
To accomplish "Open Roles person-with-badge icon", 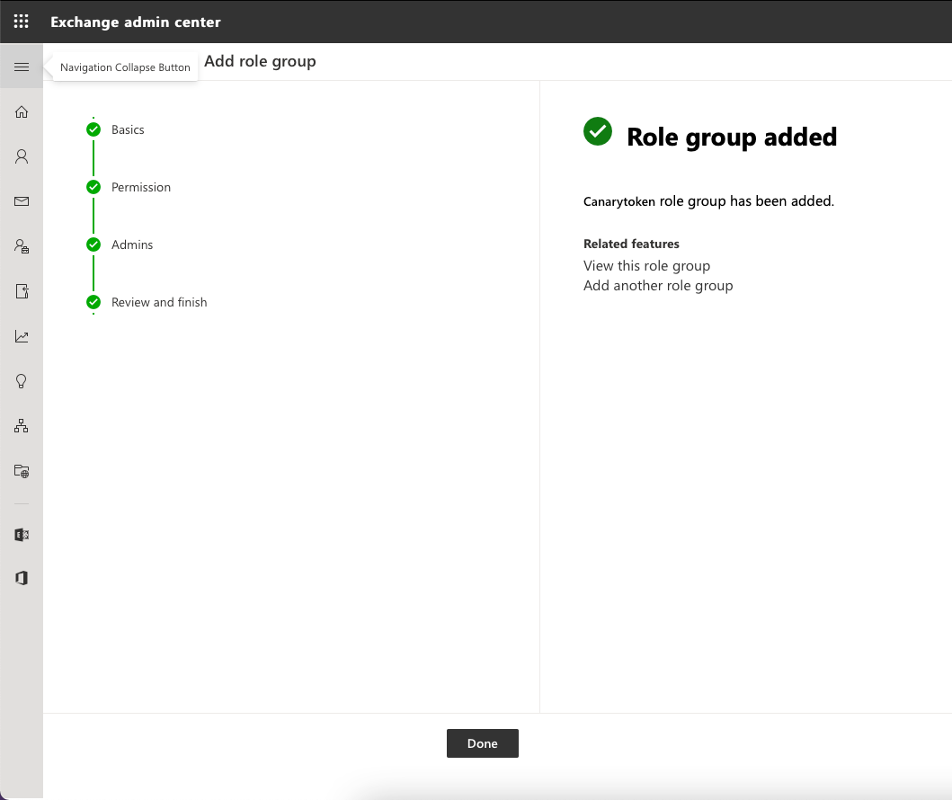I will (22, 245).
